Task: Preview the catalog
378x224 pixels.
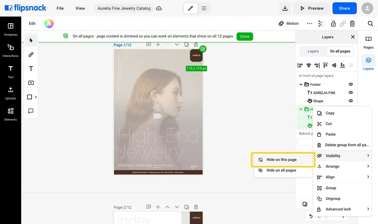Action: pyautogui.click(x=312, y=8)
